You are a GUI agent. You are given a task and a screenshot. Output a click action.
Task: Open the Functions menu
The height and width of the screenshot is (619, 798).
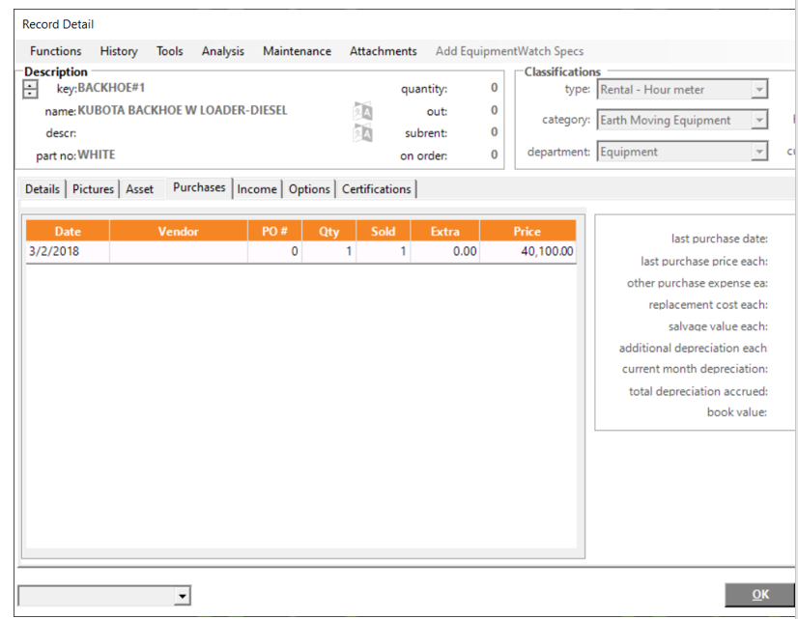55,51
